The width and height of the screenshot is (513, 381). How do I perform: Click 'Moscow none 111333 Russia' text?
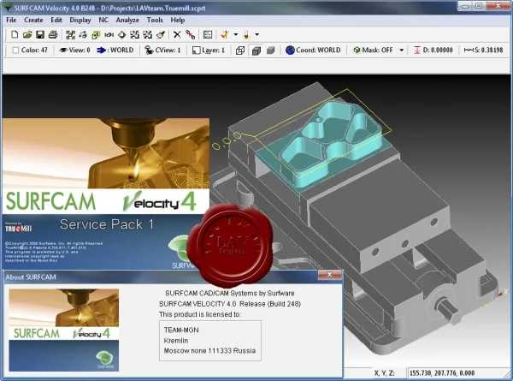(209, 351)
